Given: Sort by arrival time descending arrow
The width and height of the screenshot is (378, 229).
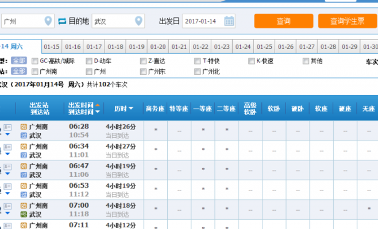Looking at the screenshot, I should (98, 112).
